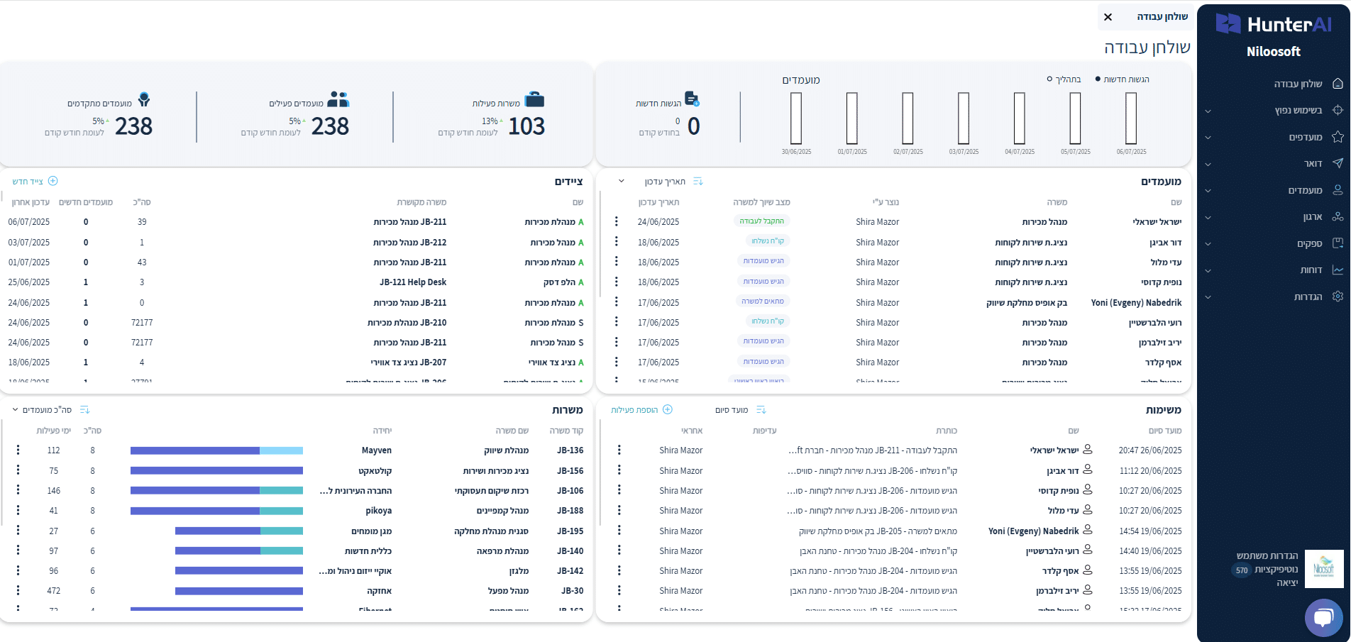Click the progress bar of job JB-136
Image resolution: width=1351 pixels, height=642 pixels.
coord(216,450)
